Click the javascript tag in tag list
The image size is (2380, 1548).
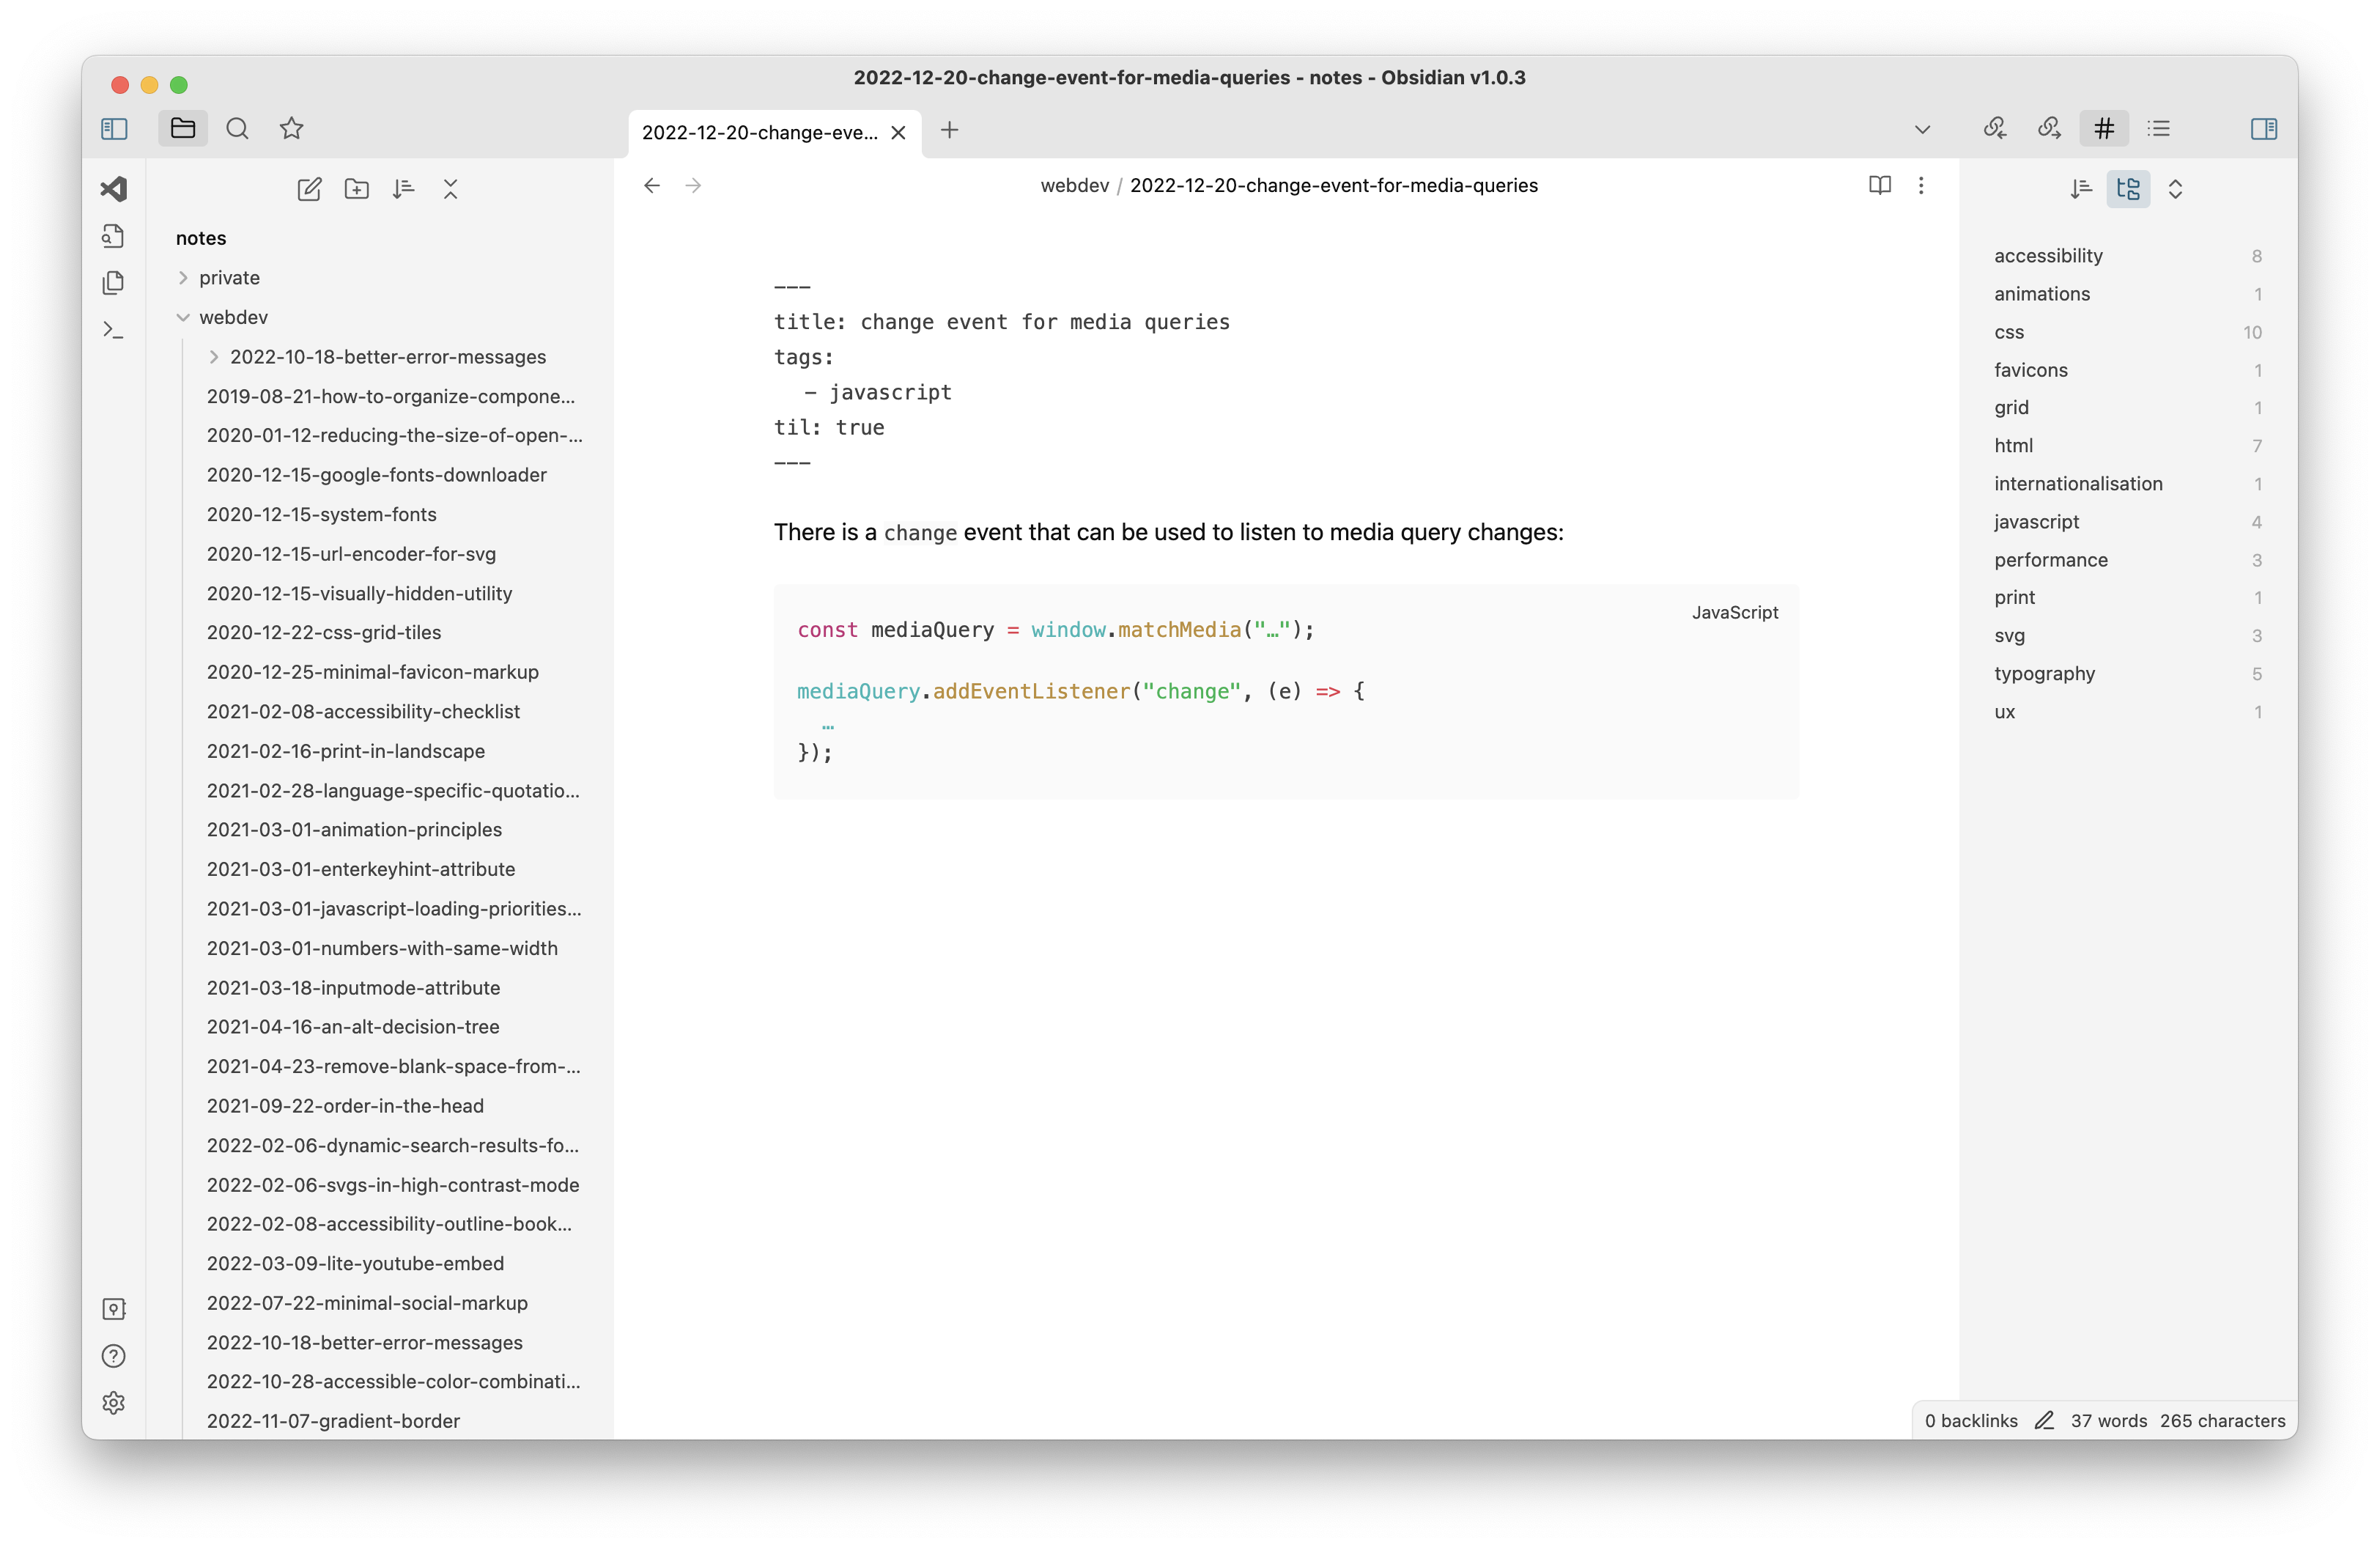2036,522
